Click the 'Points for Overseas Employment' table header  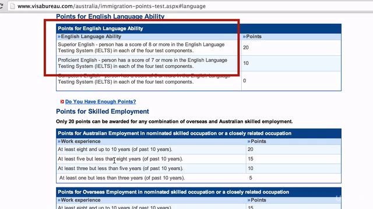coord(199,192)
